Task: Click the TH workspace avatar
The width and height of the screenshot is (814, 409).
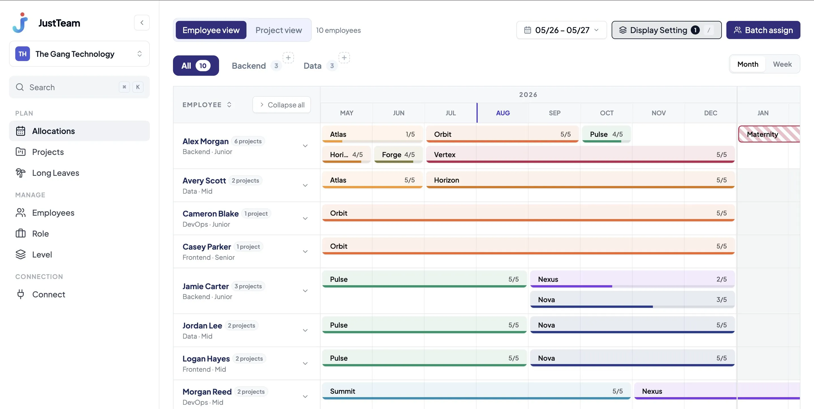Action: pos(22,54)
